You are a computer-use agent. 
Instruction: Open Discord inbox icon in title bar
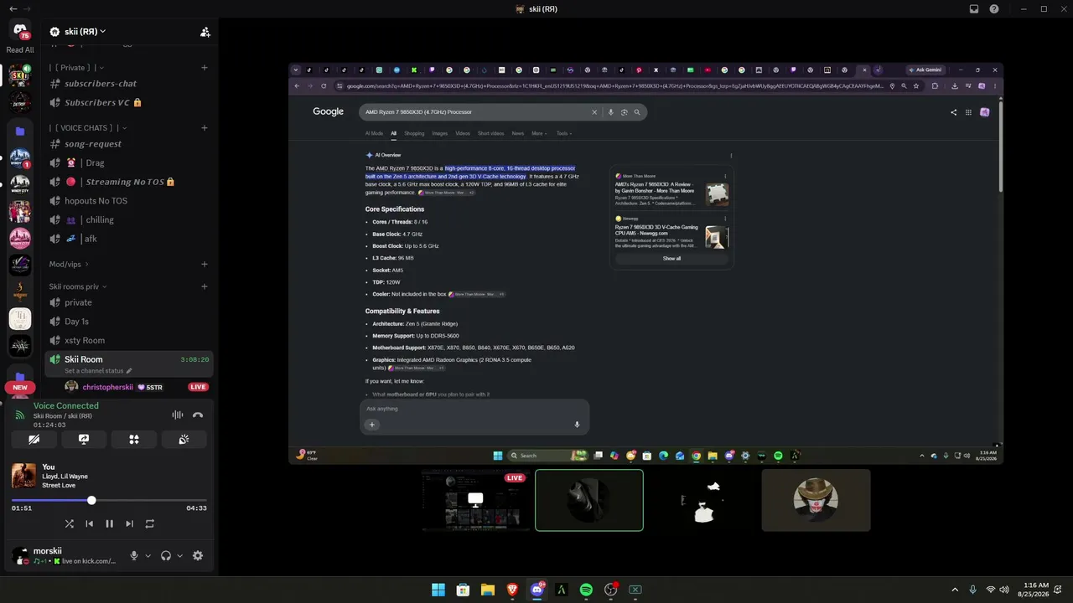click(x=974, y=9)
